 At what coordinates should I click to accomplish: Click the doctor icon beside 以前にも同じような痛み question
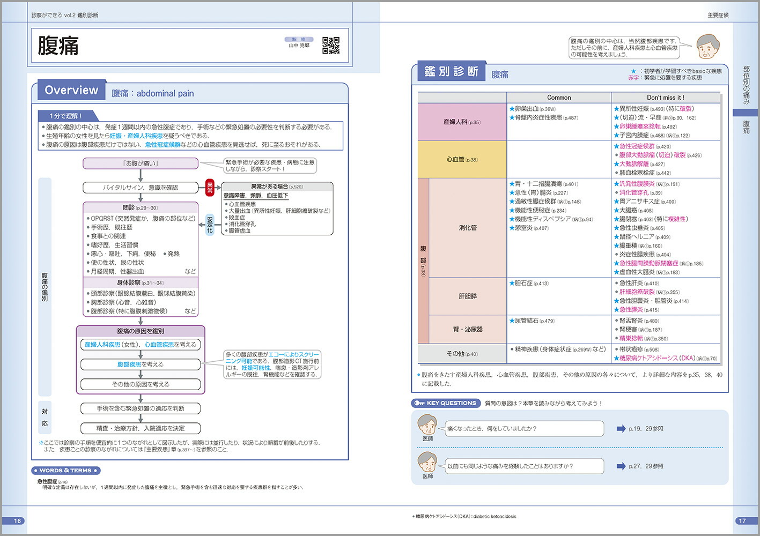427,463
